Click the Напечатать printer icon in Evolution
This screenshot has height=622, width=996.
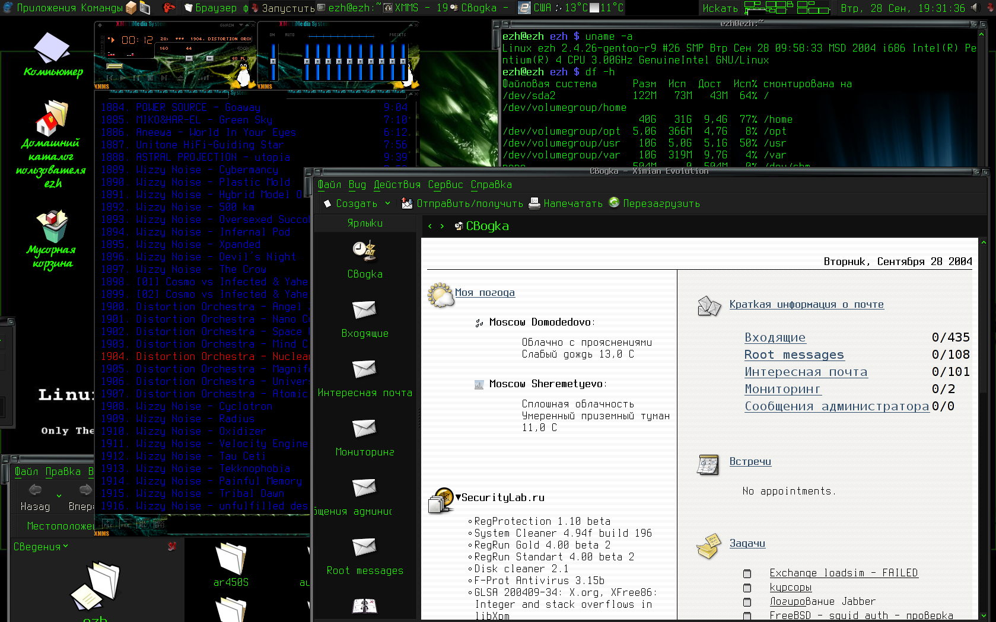(x=534, y=203)
